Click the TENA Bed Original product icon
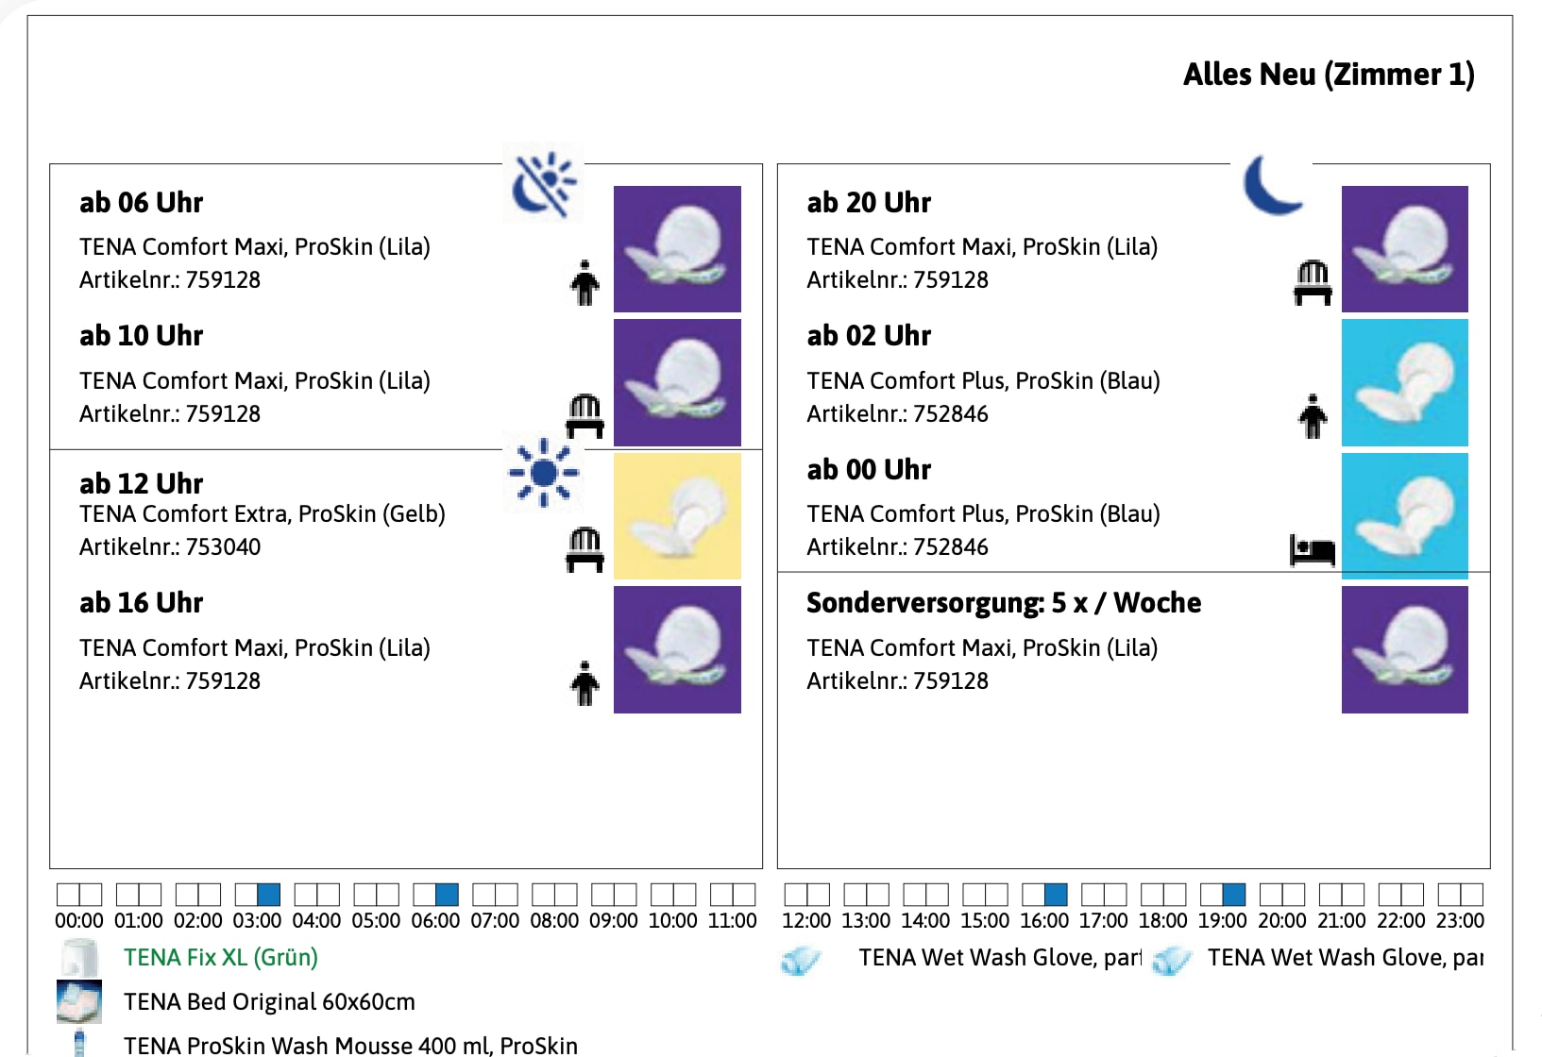Image resolution: width=1542 pixels, height=1057 pixels. pos(79,1001)
